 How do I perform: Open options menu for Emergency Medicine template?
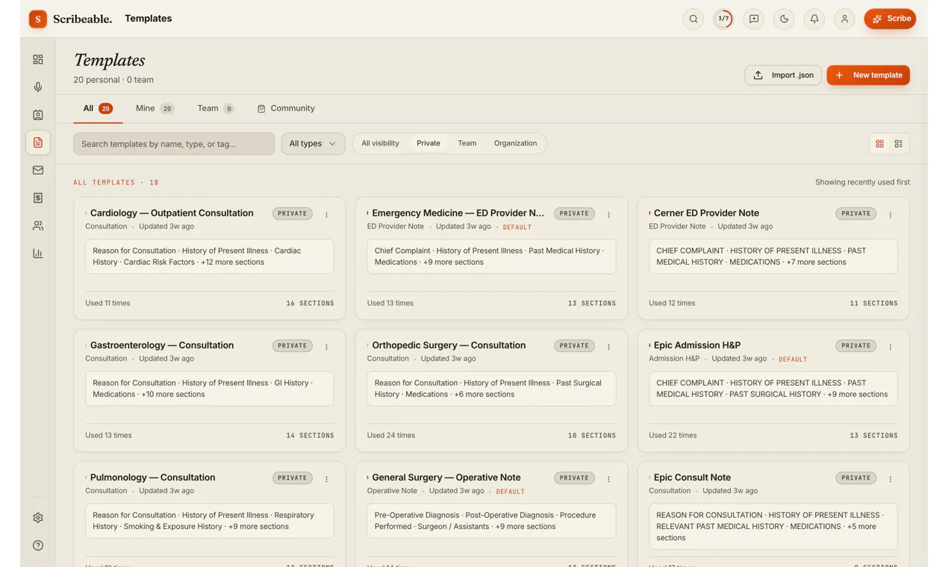click(x=608, y=215)
